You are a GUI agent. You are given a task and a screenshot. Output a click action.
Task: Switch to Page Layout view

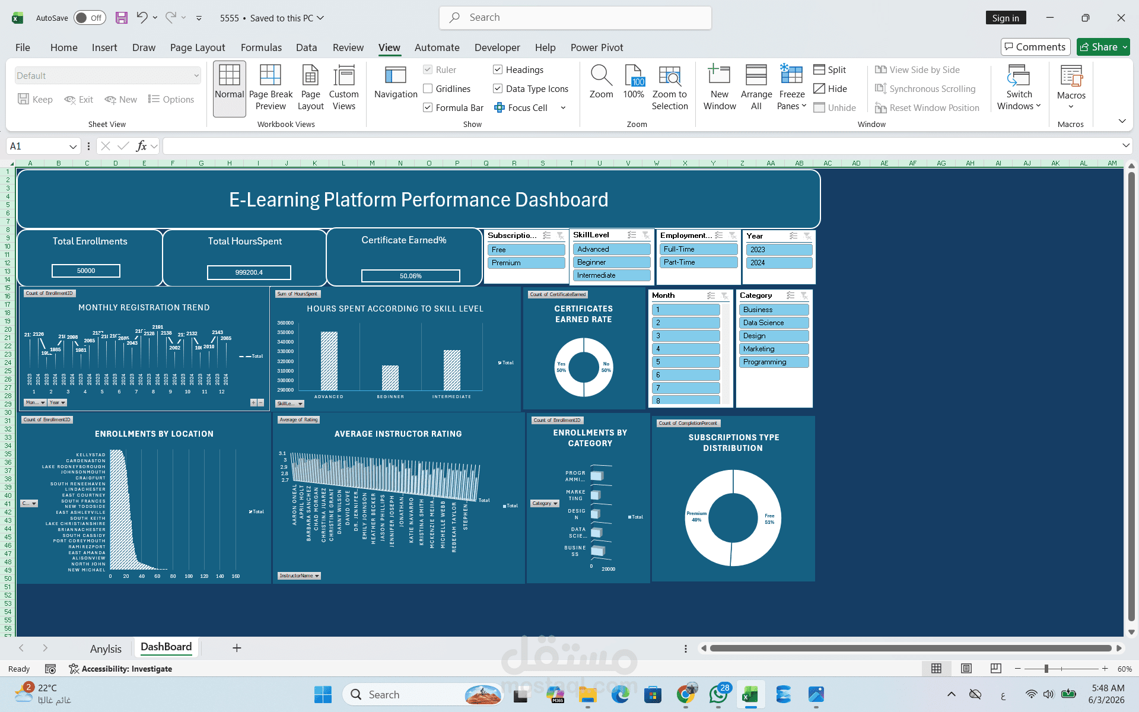click(x=310, y=88)
